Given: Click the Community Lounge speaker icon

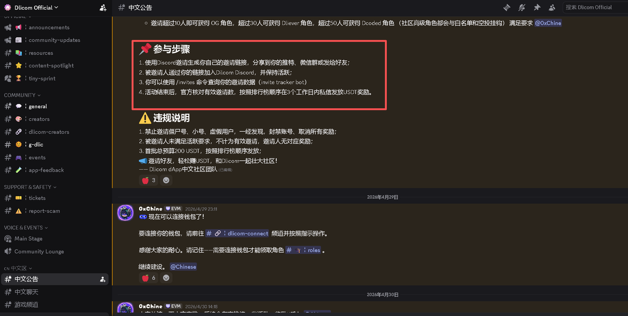Looking at the screenshot, I should coord(8,252).
